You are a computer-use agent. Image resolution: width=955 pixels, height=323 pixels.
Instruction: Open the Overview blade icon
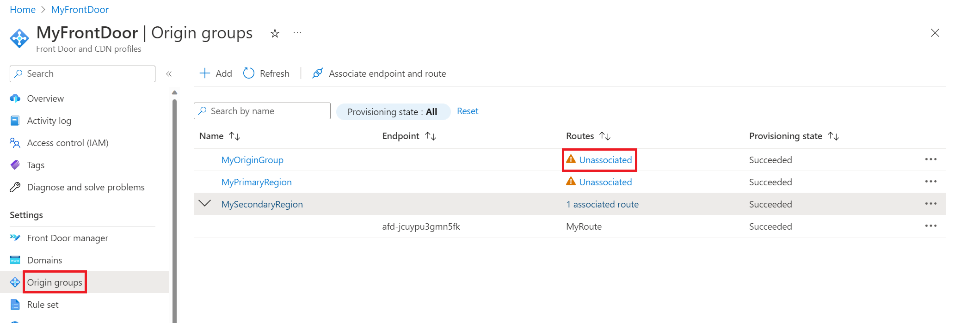(x=15, y=98)
